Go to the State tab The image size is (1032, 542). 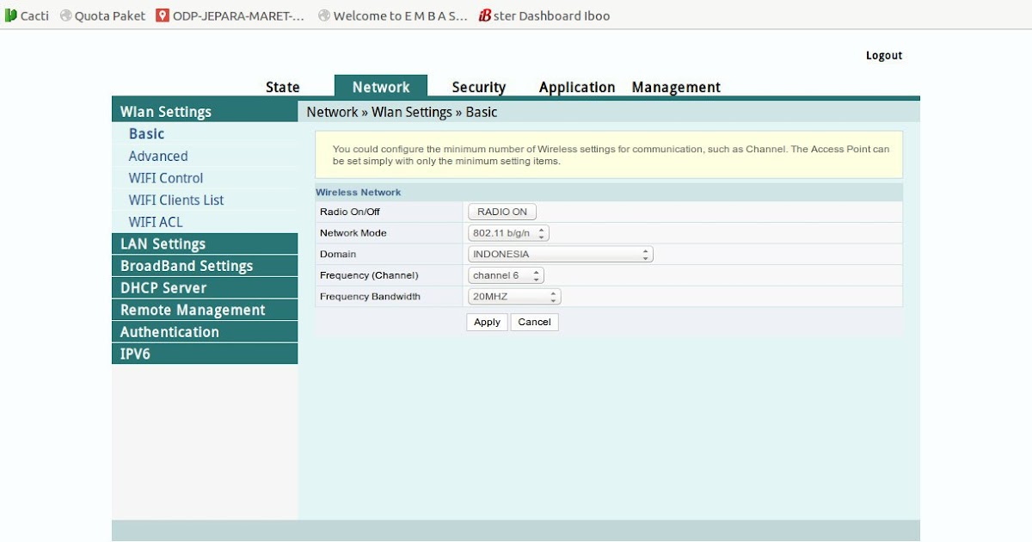pyautogui.click(x=282, y=86)
